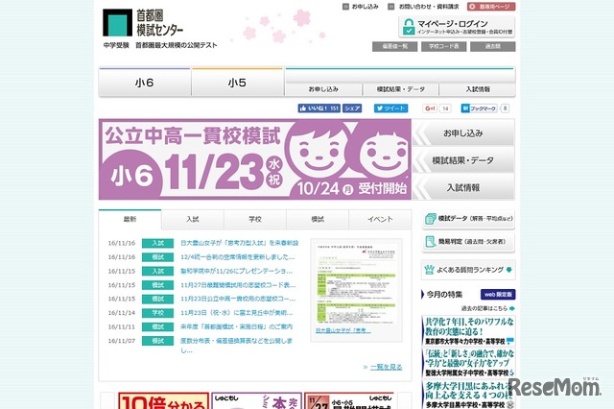
Task: Click the 10倍分かる promo banner at bottom
Action: (x=164, y=400)
